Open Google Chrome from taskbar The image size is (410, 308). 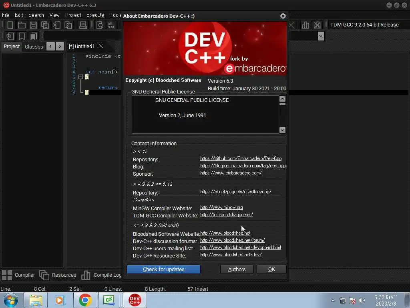click(x=85, y=300)
